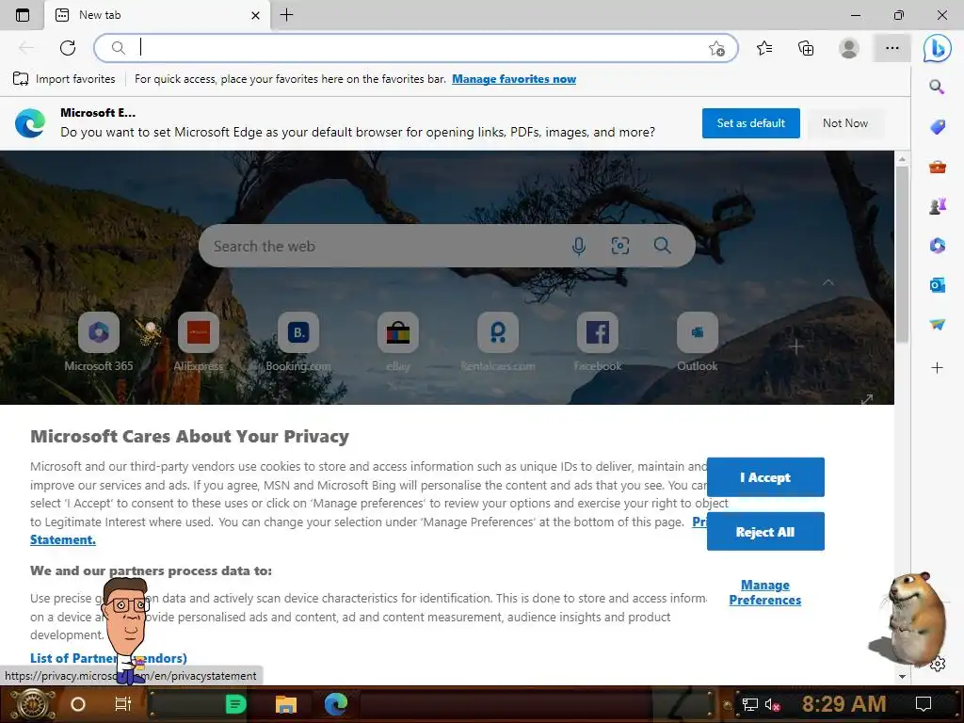Open the Start menu clock icon
Image resolution: width=964 pixels, height=723 pixels.
[31, 704]
